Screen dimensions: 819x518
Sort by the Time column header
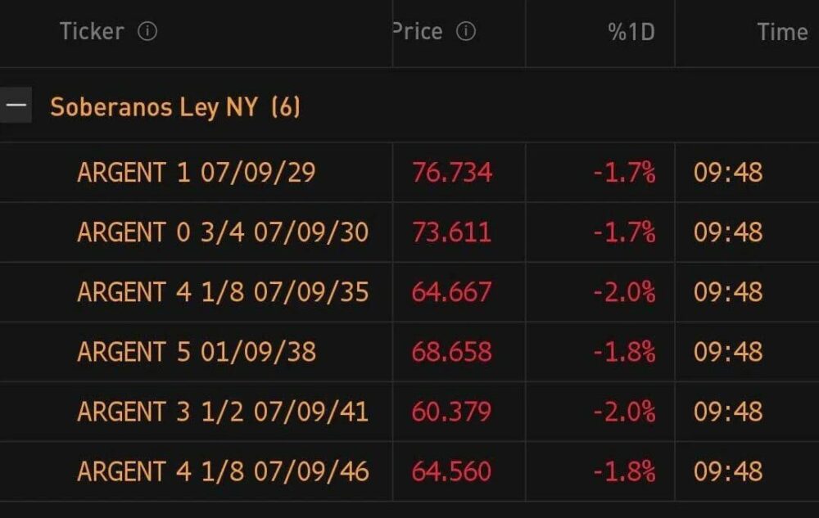click(x=782, y=32)
